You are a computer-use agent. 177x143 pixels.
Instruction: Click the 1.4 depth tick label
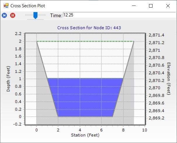click(18, 64)
